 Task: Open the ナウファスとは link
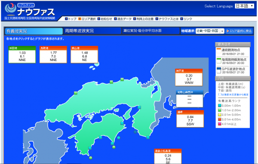pyautogui.click(x=167, y=19)
